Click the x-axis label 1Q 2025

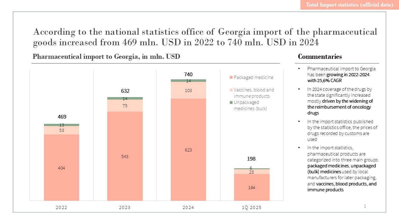pyautogui.click(x=252, y=208)
